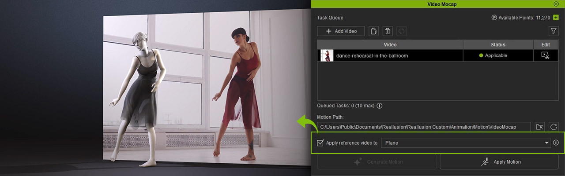This screenshot has height=176, width=565.
Task: Expand the Plane dropdown arrow
Action: [546, 143]
